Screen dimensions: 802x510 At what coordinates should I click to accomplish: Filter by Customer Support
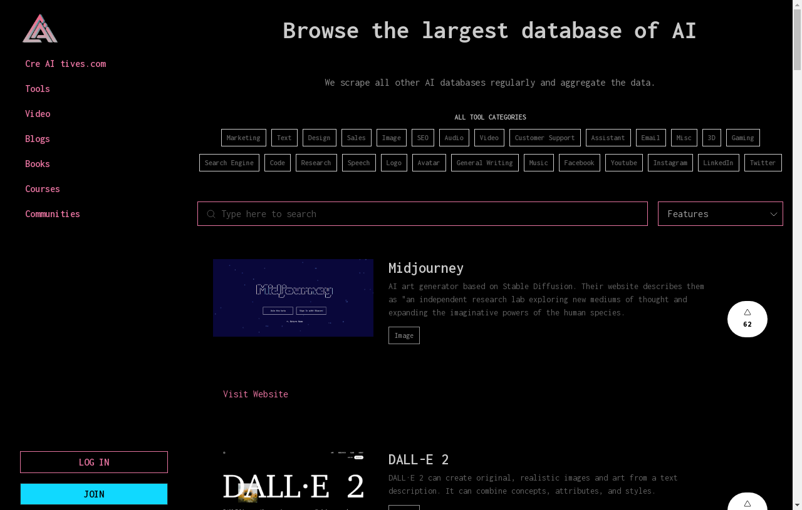click(x=545, y=138)
